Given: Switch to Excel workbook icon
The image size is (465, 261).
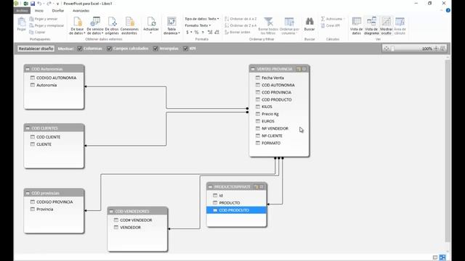Looking at the screenshot, I should pyautogui.click(x=26, y=4).
